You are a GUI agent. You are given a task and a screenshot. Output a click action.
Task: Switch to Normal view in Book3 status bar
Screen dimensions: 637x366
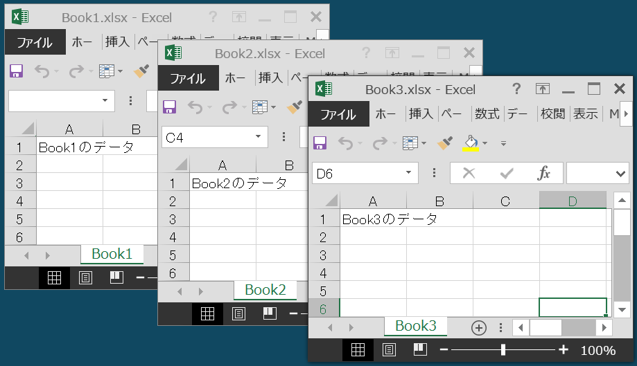coord(358,349)
